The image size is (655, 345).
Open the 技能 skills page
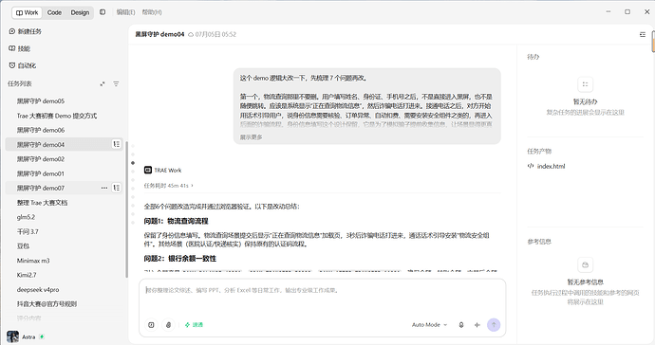coord(19,48)
